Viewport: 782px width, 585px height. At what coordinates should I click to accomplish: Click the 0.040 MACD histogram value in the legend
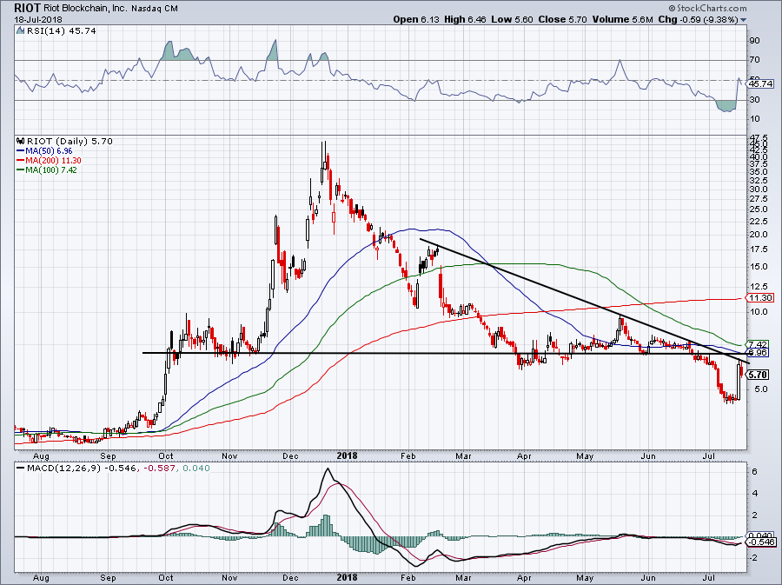tap(196, 469)
